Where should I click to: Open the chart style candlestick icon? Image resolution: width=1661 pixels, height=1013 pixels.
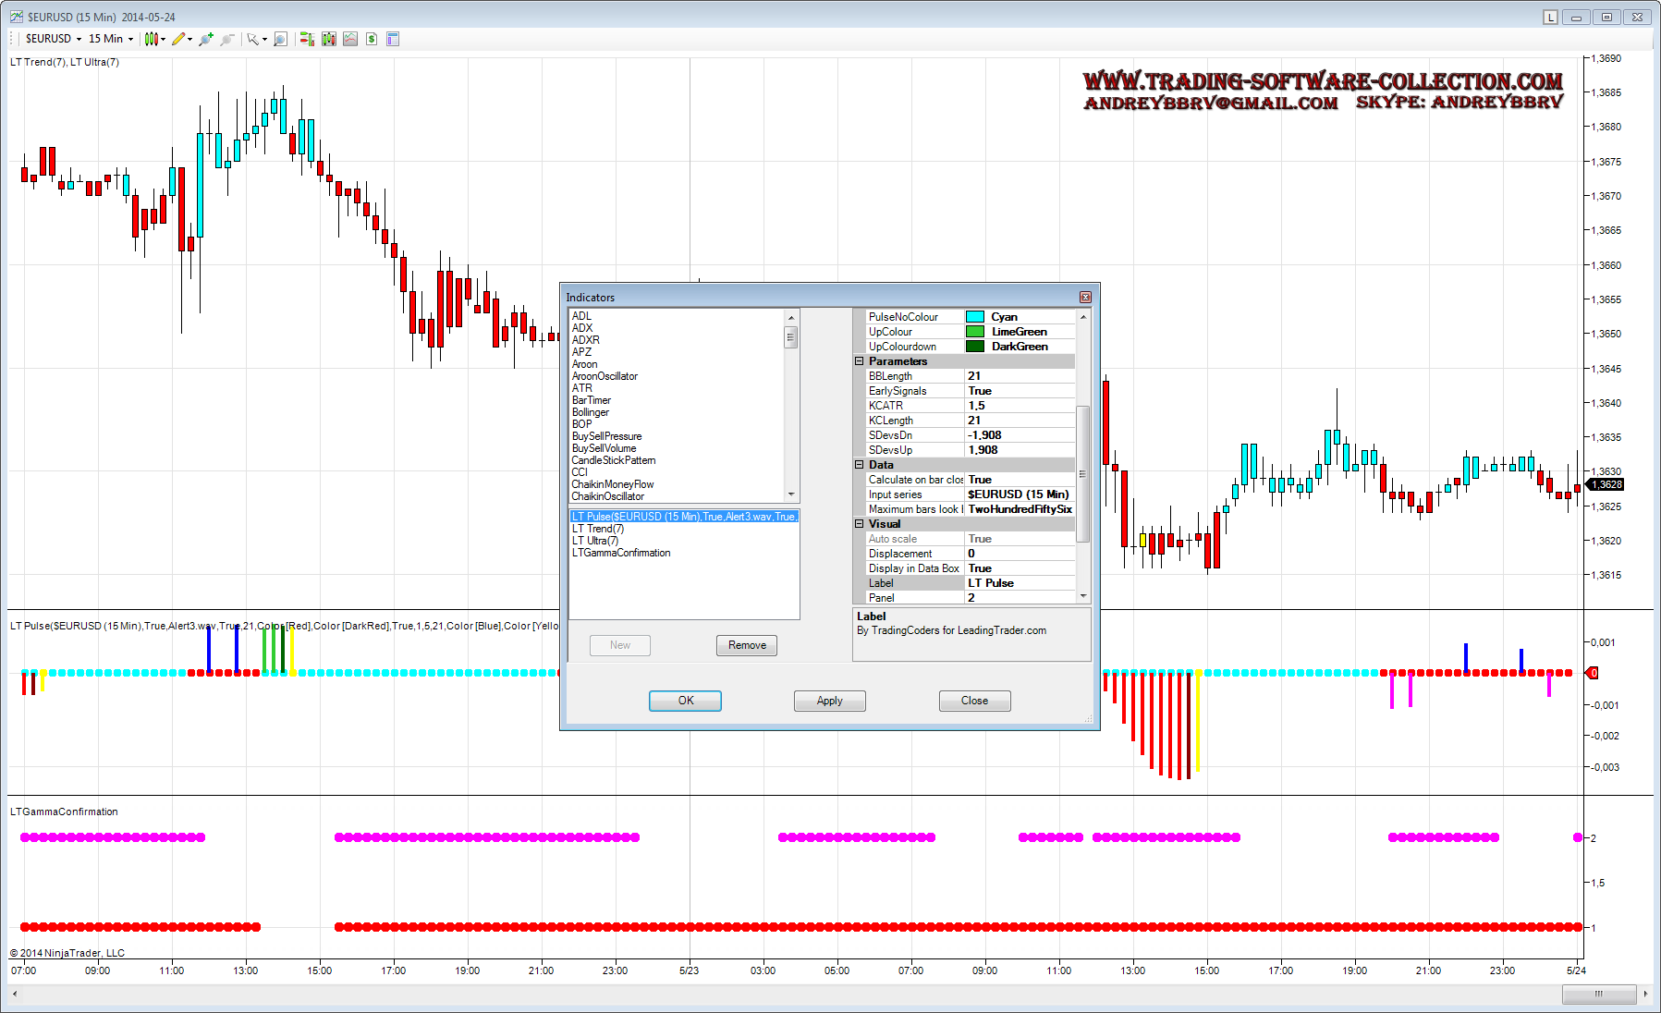pos(152,39)
